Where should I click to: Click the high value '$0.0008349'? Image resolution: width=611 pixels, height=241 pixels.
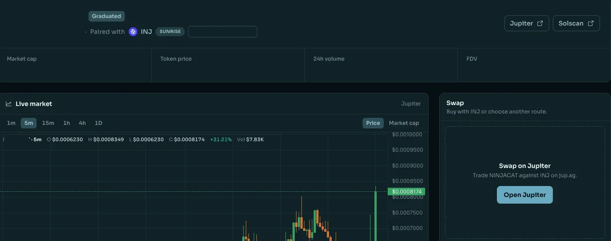click(109, 139)
